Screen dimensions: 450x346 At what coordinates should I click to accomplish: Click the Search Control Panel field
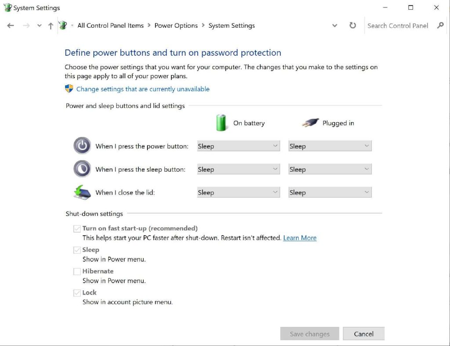coord(398,26)
